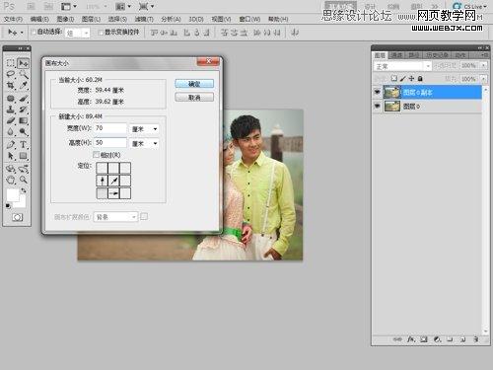Open height unit dropdown
The image size is (493, 370).
click(x=144, y=143)
